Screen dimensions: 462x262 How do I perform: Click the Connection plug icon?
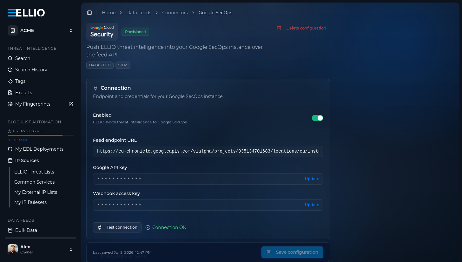96,88
